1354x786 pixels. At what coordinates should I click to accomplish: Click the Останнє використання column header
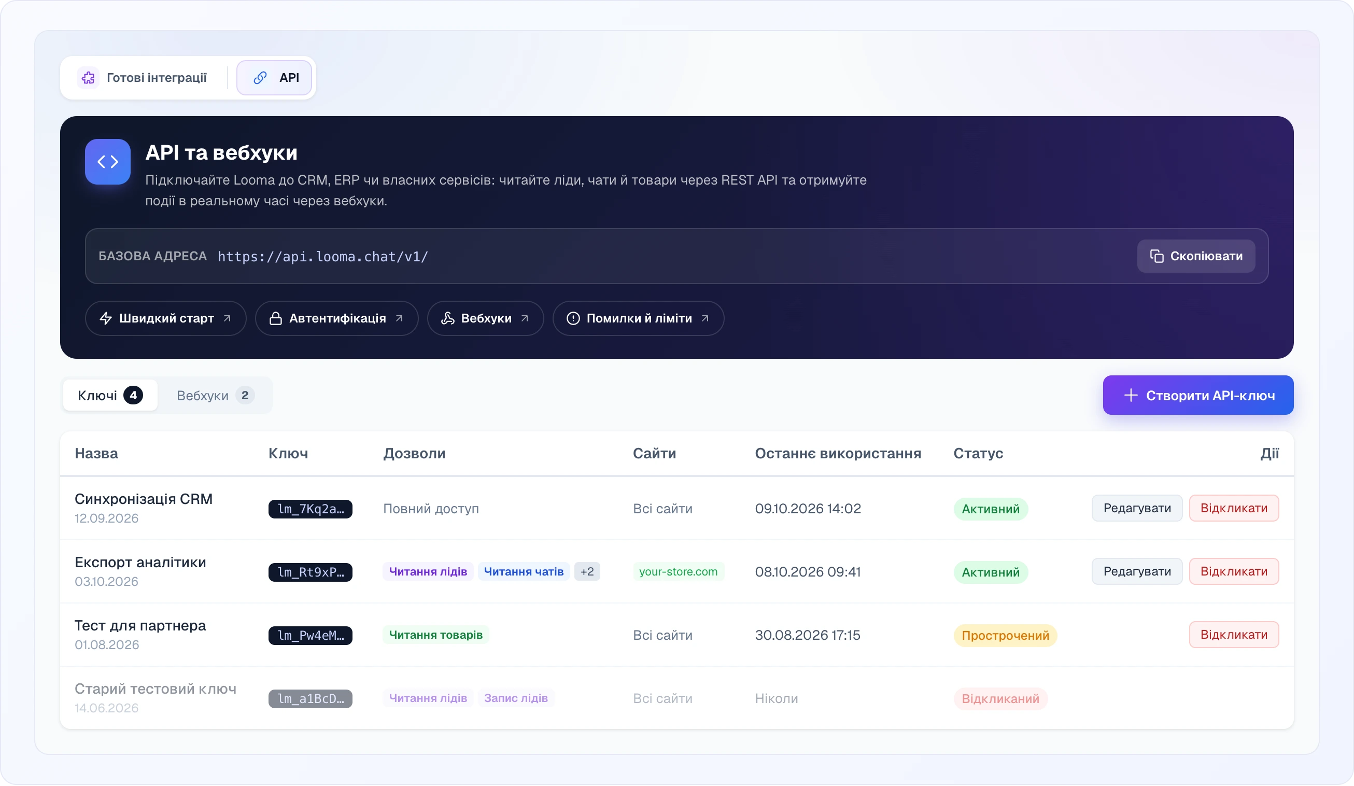pyautogui.click(x=838, y=454)
